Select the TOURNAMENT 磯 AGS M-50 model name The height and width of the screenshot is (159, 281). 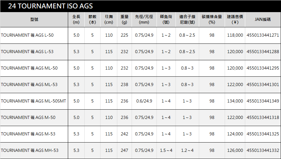pyautogui.click(x=28, y=118)
